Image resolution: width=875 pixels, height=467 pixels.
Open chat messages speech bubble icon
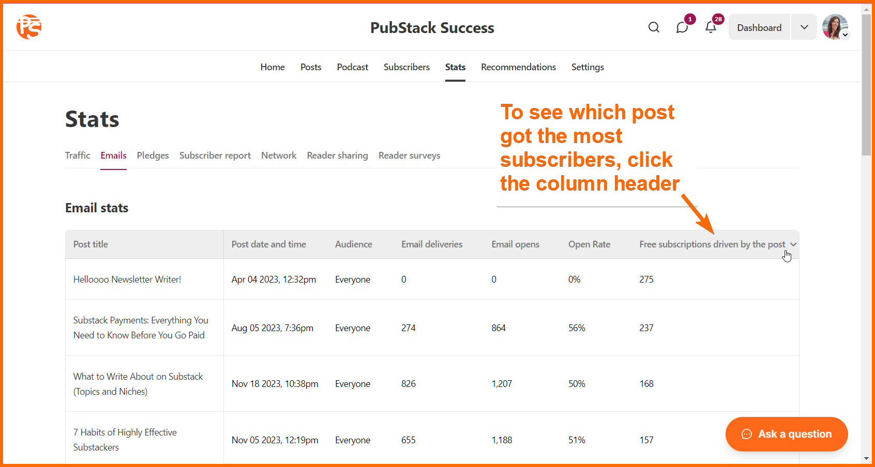point(682,27)
